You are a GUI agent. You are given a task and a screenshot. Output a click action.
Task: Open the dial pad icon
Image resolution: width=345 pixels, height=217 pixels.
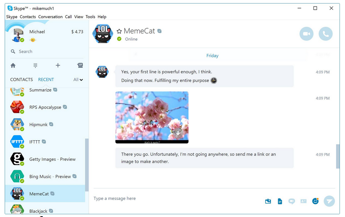[35, 65]
